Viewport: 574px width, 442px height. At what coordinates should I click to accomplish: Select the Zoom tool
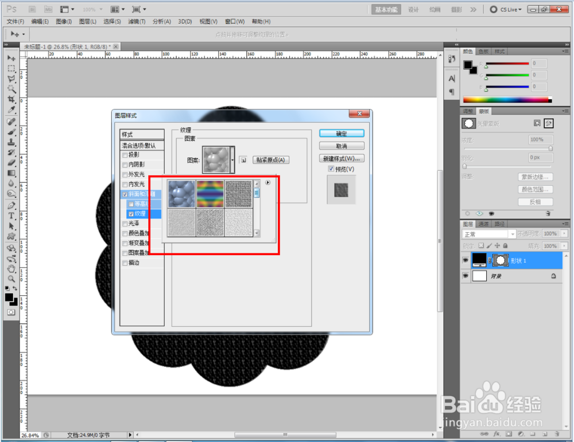(11, 279)
